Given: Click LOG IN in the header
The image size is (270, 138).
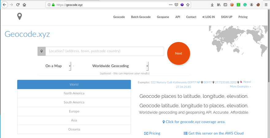Looking at the screenshot, I should coord(209,17).
